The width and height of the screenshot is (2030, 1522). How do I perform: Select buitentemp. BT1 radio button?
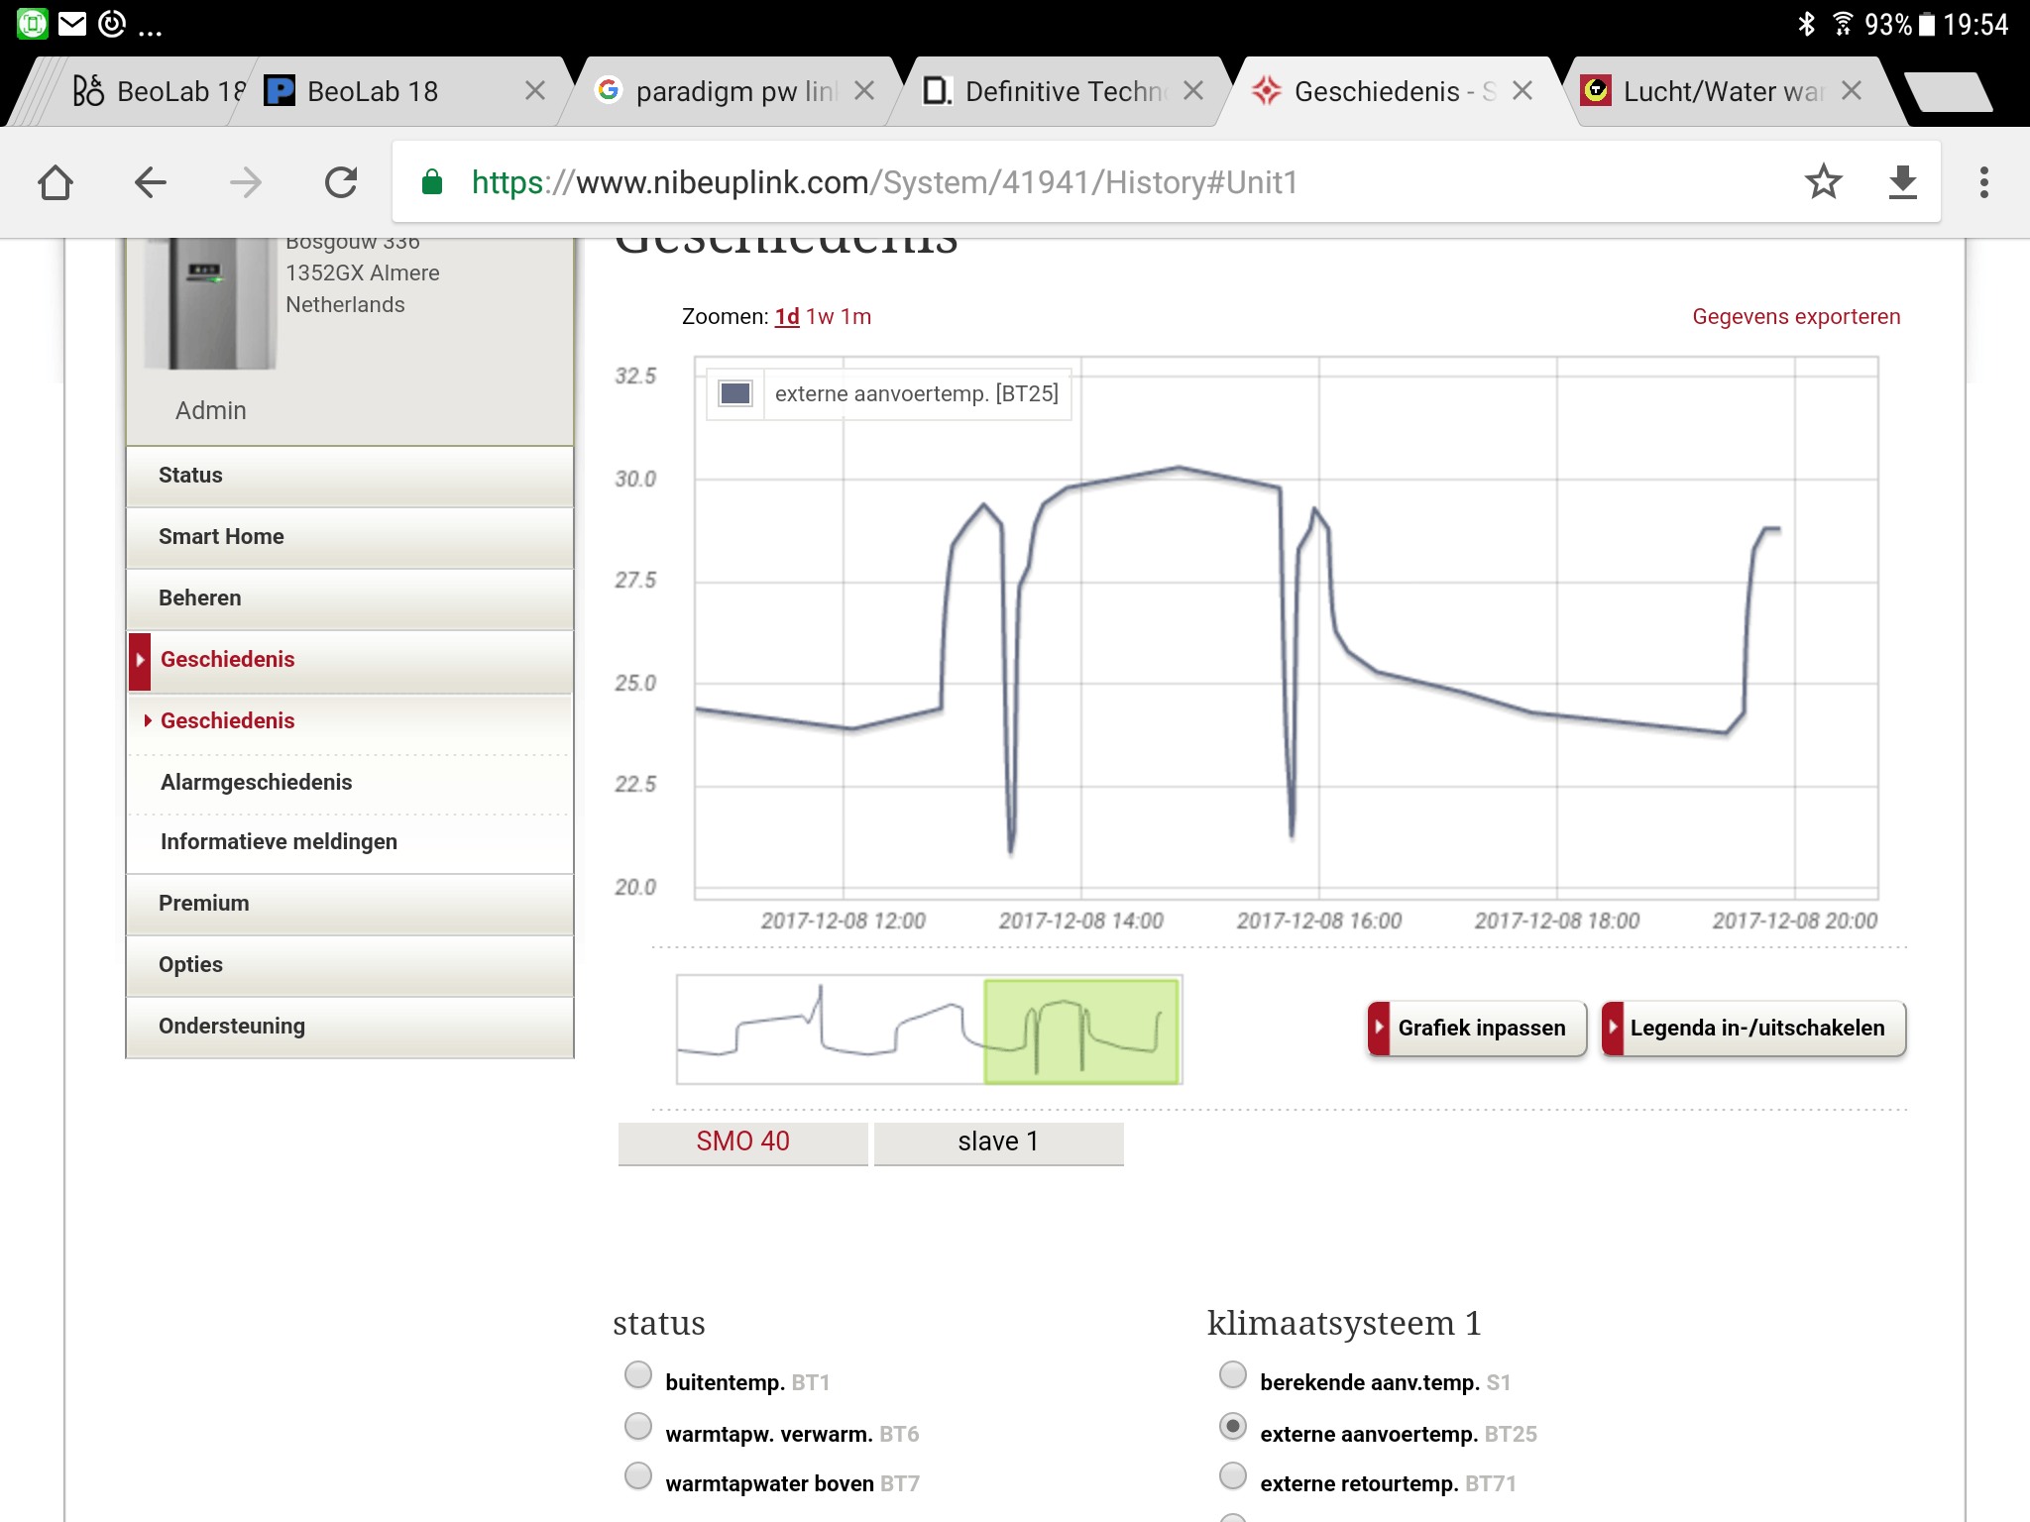click(638, 1375)
